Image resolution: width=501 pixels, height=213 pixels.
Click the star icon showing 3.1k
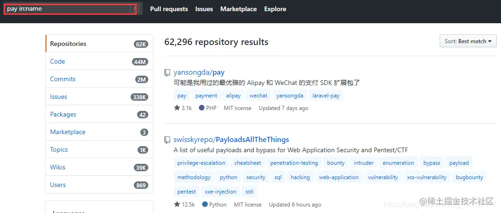177,108
